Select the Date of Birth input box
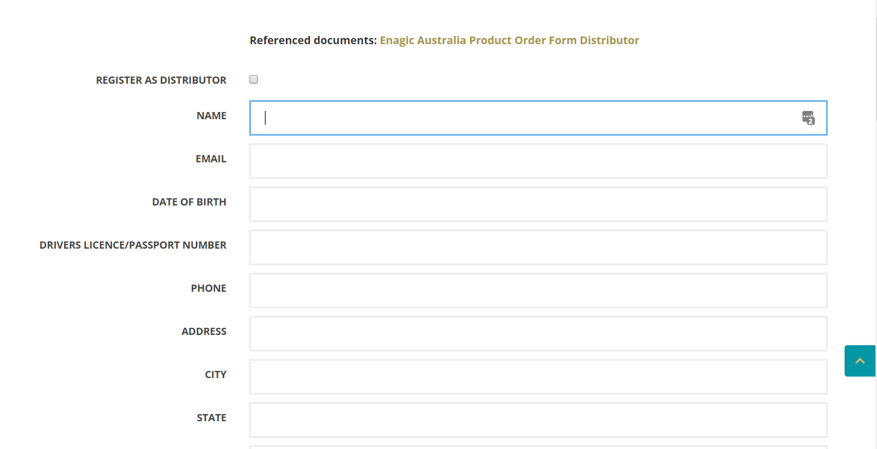The image size is (877, 449). (538, 204)
